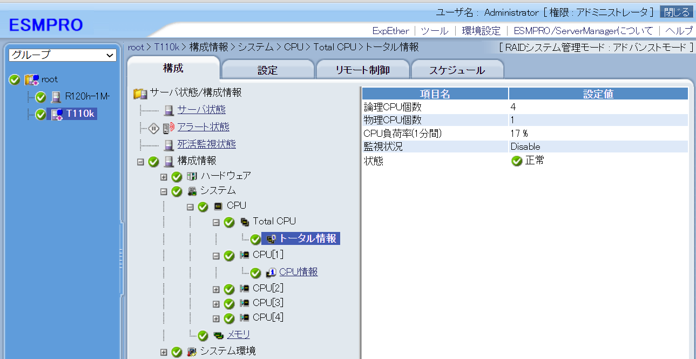Click green status check beside R120h-1M
The height and width of the screenshot is (359, 696).
[x=40, y=97]
